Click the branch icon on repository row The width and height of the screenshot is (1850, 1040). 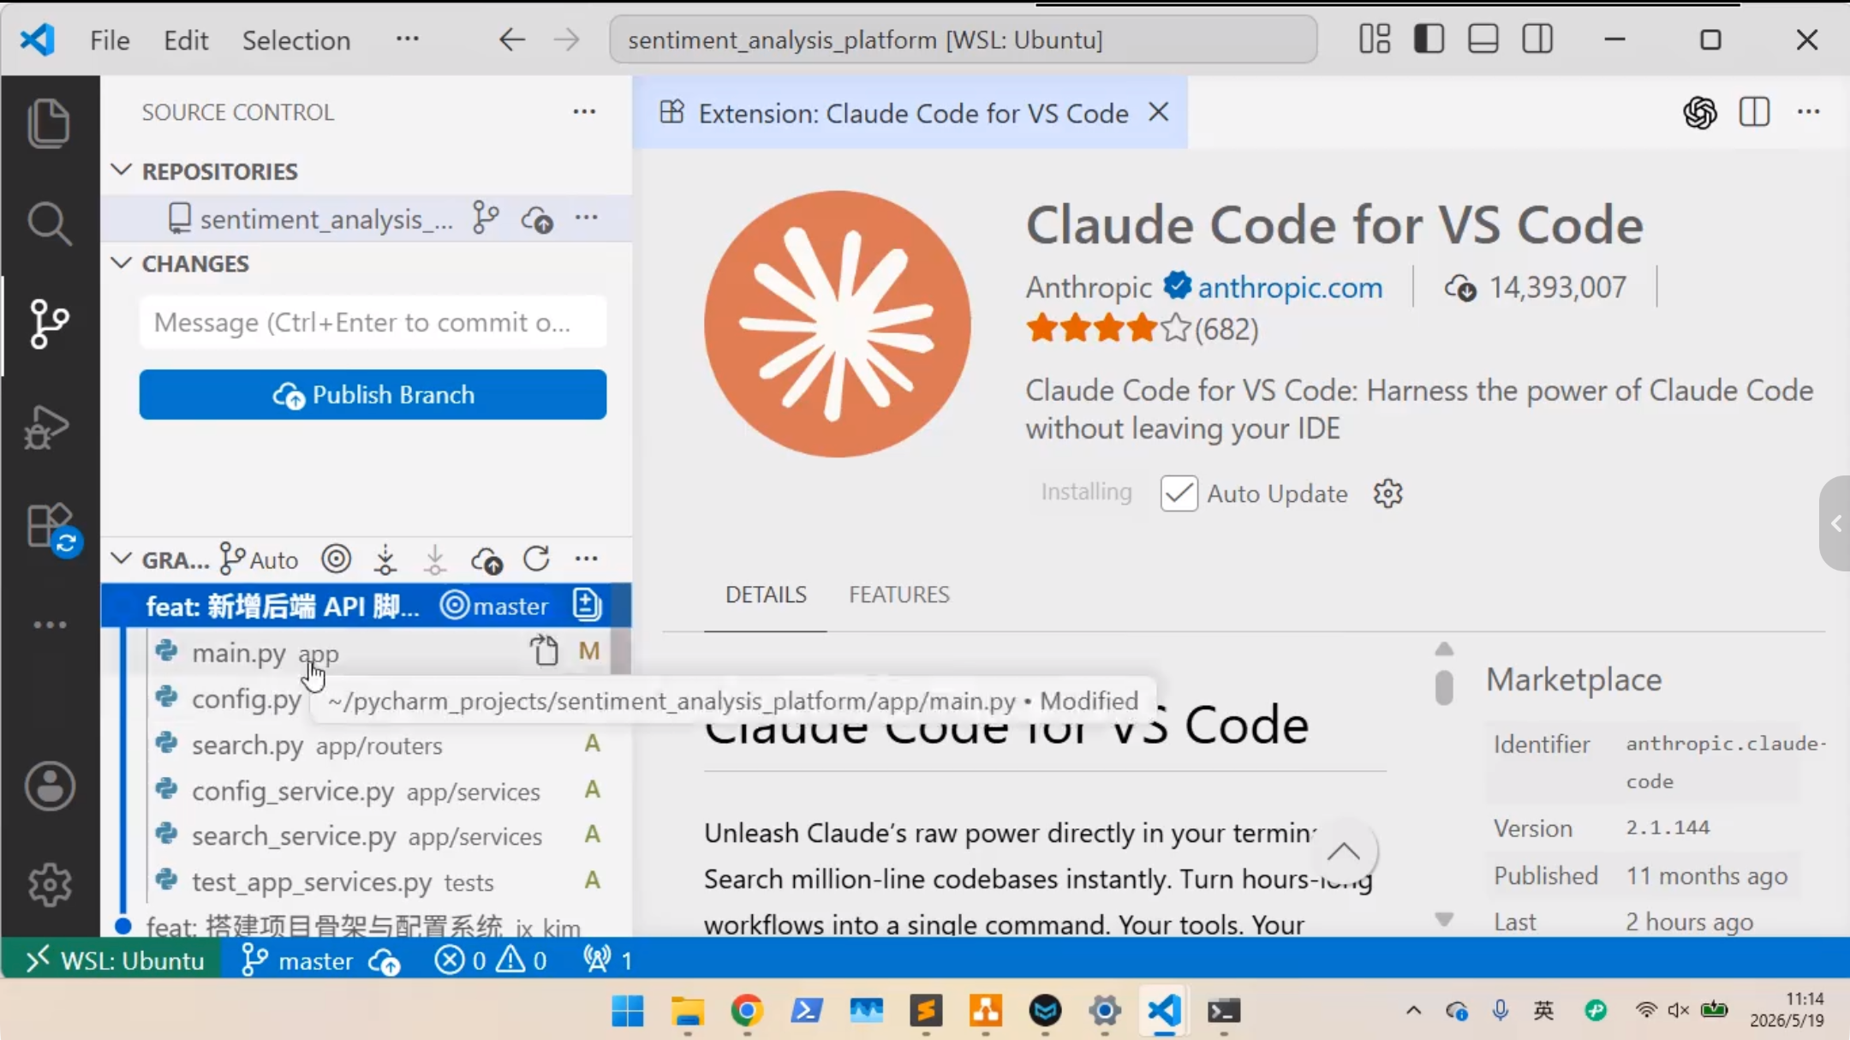tap(486, 218)
